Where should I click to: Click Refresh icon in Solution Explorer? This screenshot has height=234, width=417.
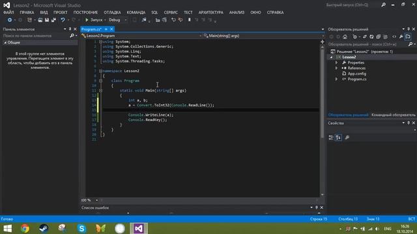[x=371, y=37]
